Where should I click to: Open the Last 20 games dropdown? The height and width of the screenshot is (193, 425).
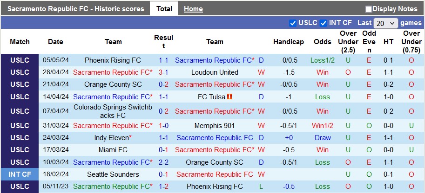point(386,23)
